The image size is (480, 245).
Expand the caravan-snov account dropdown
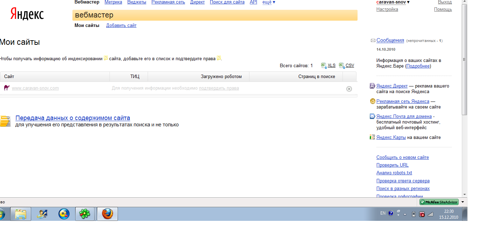tap(393, 2)
